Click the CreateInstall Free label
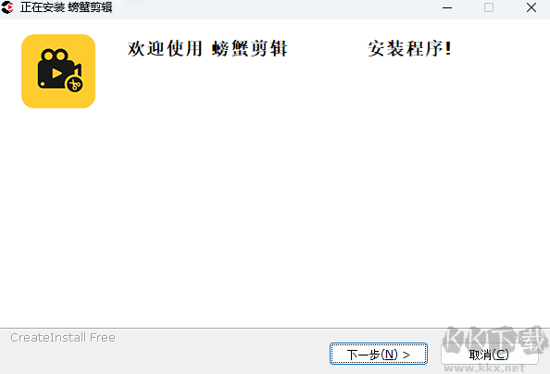This screenshot has width=550, height=374. [63, 338]
